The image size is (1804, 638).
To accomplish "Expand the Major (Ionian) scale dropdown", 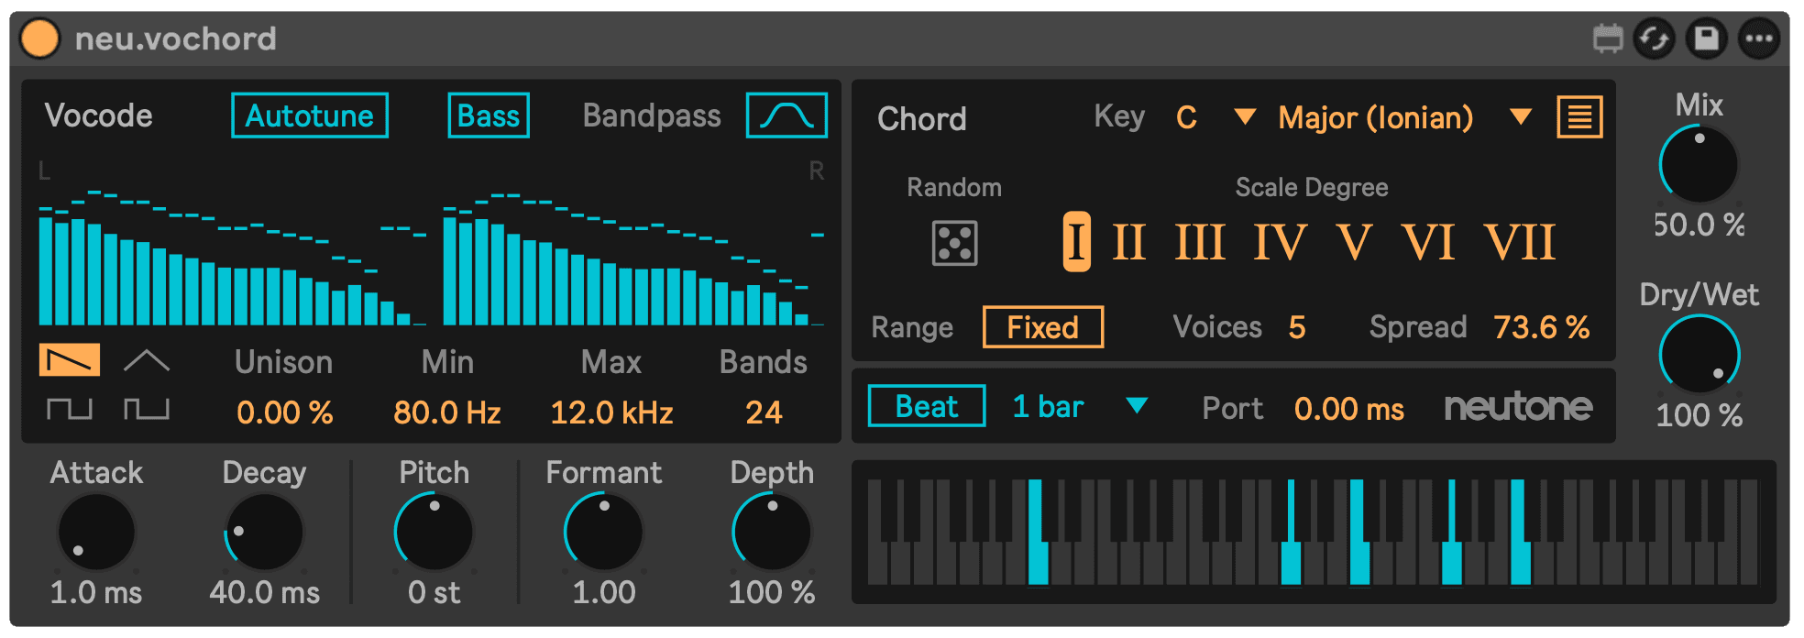I will pos(1521,116).
